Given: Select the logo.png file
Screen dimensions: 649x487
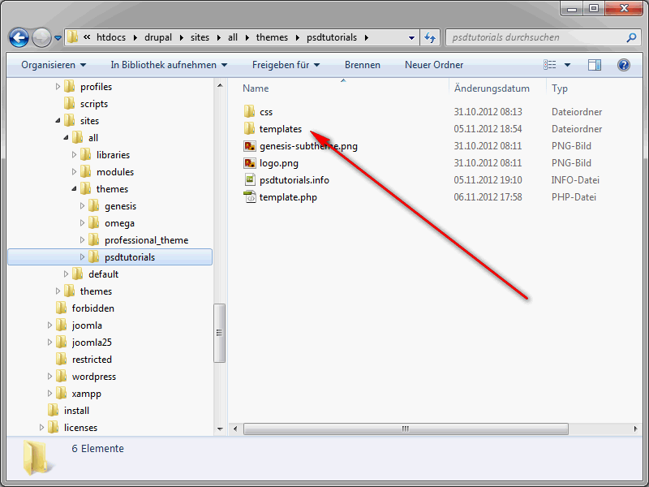Looking at the screenshot, I should point(278,163).
